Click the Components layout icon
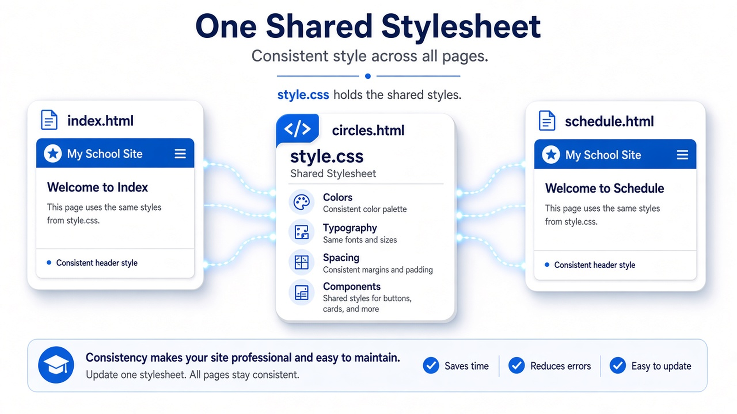This screenshot has width=737, height=414. 302,293
